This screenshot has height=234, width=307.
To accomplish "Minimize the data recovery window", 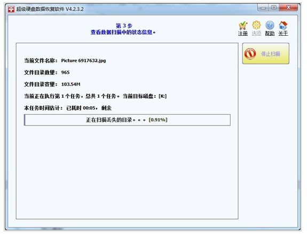I will point(263,7).
